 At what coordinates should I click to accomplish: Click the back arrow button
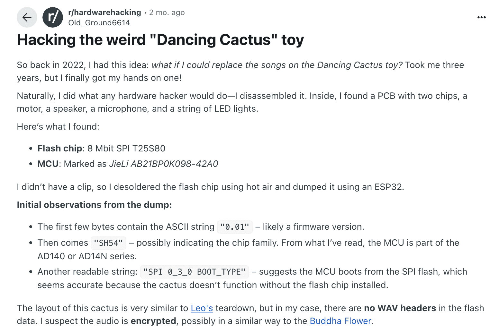[27, 17]
